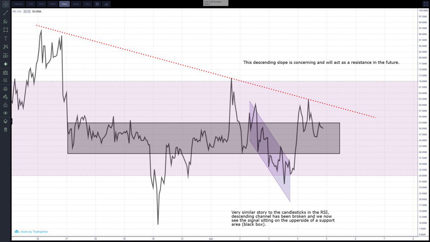Click Exit Full Screen (ESC) button

click(x=215, y=3)
